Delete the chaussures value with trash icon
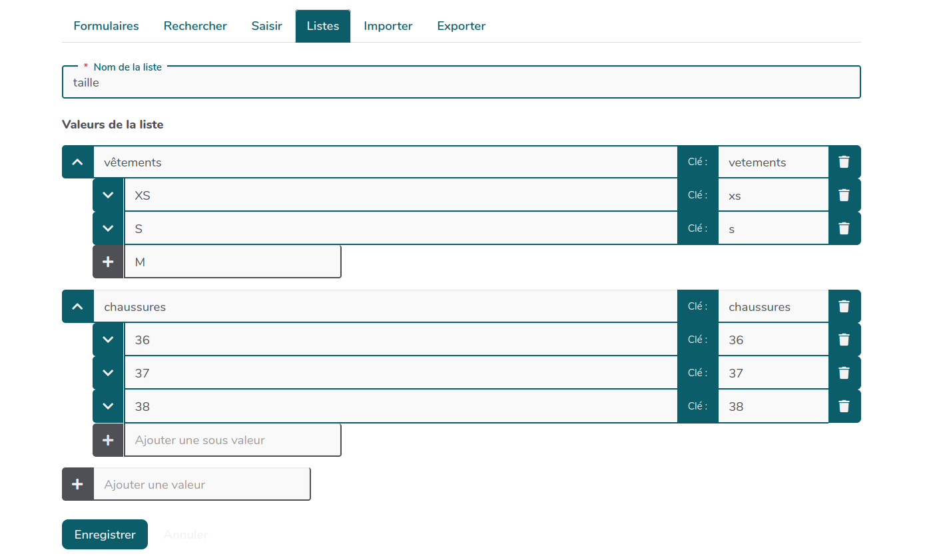This screenshot has width=951, height=558. click(844, 306)
